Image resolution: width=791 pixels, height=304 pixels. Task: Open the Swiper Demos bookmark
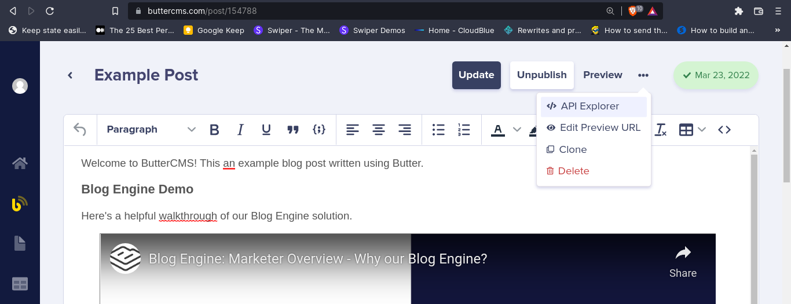pos(372,30)
